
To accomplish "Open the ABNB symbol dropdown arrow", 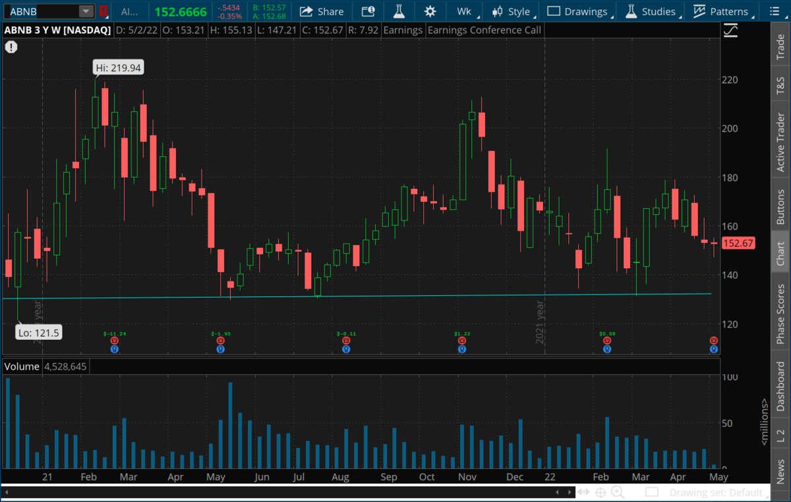I will coord(86,11).
